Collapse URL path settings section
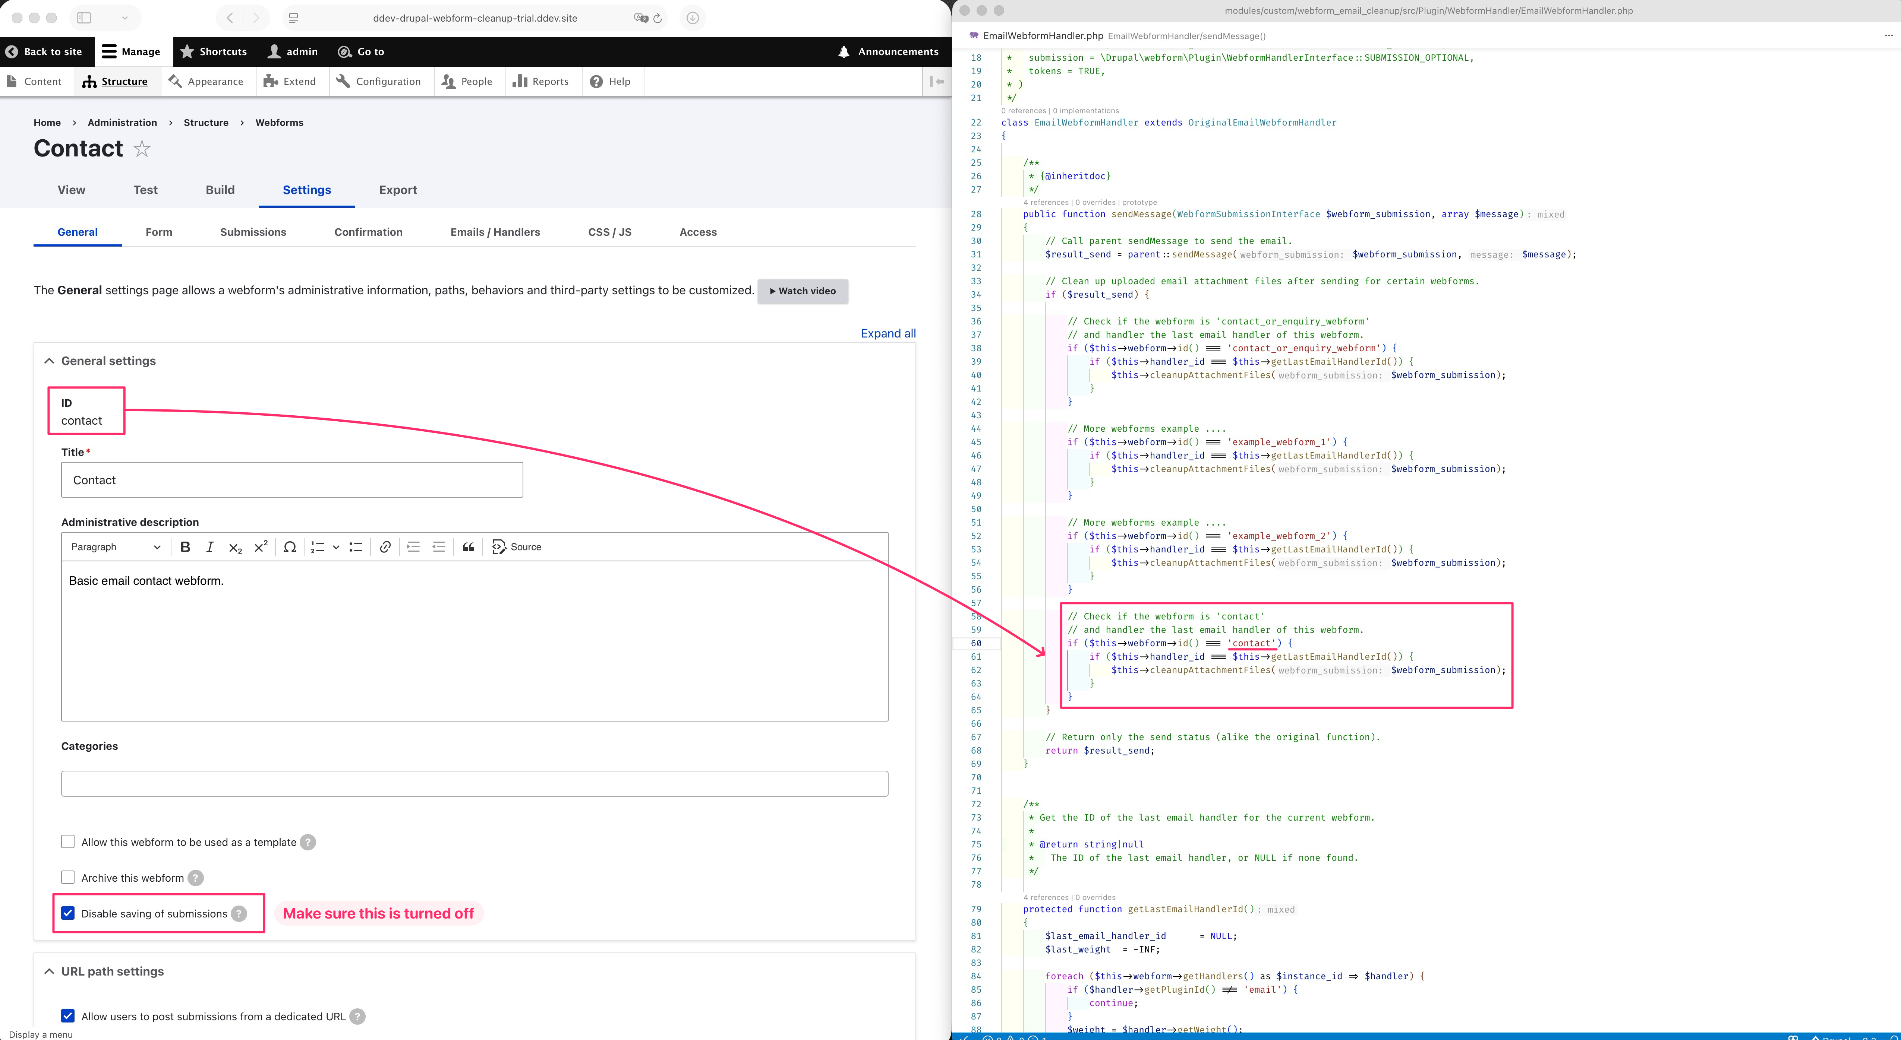This screenshot has height=1040, width=1901. tap(112, 971)
